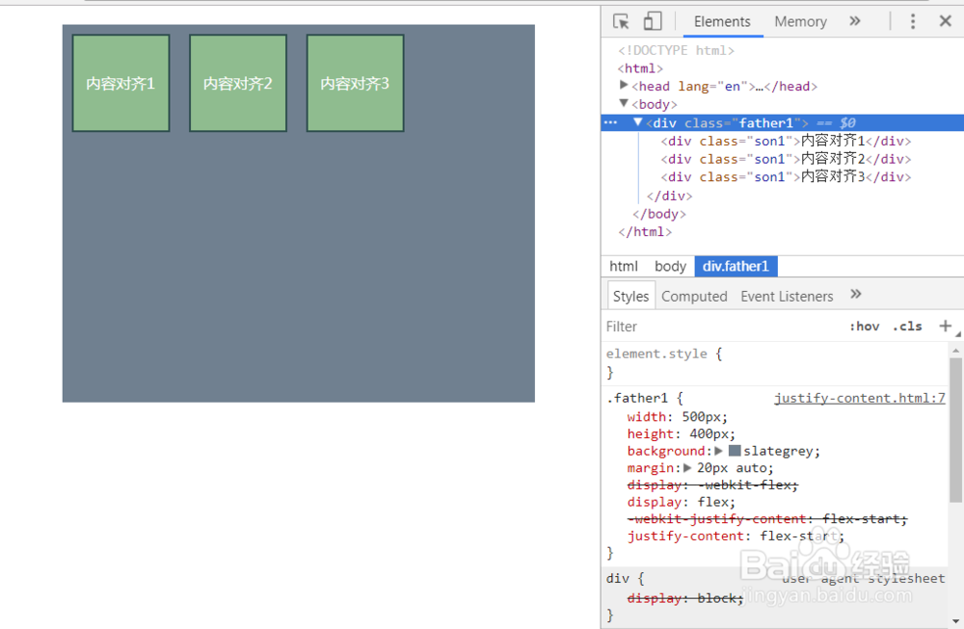The height and width of the screenshot is (629, 964).
Task: Collapse the body element node
Action: point(624,103)
